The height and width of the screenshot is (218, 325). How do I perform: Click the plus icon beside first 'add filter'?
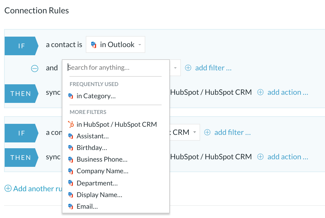(188, 68)
